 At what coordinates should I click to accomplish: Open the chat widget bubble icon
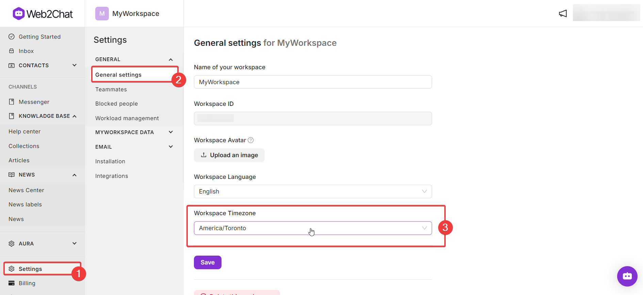click(x=627, y=276)
